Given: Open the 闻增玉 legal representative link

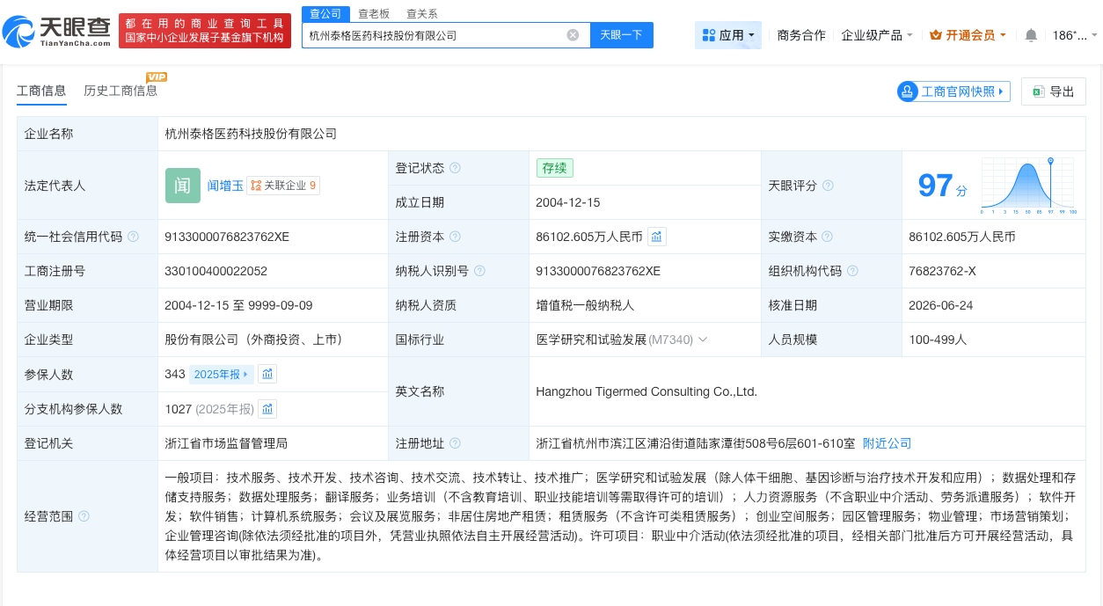Looking at the screenshot, I should pyautogui.click(x=225, y=186).
